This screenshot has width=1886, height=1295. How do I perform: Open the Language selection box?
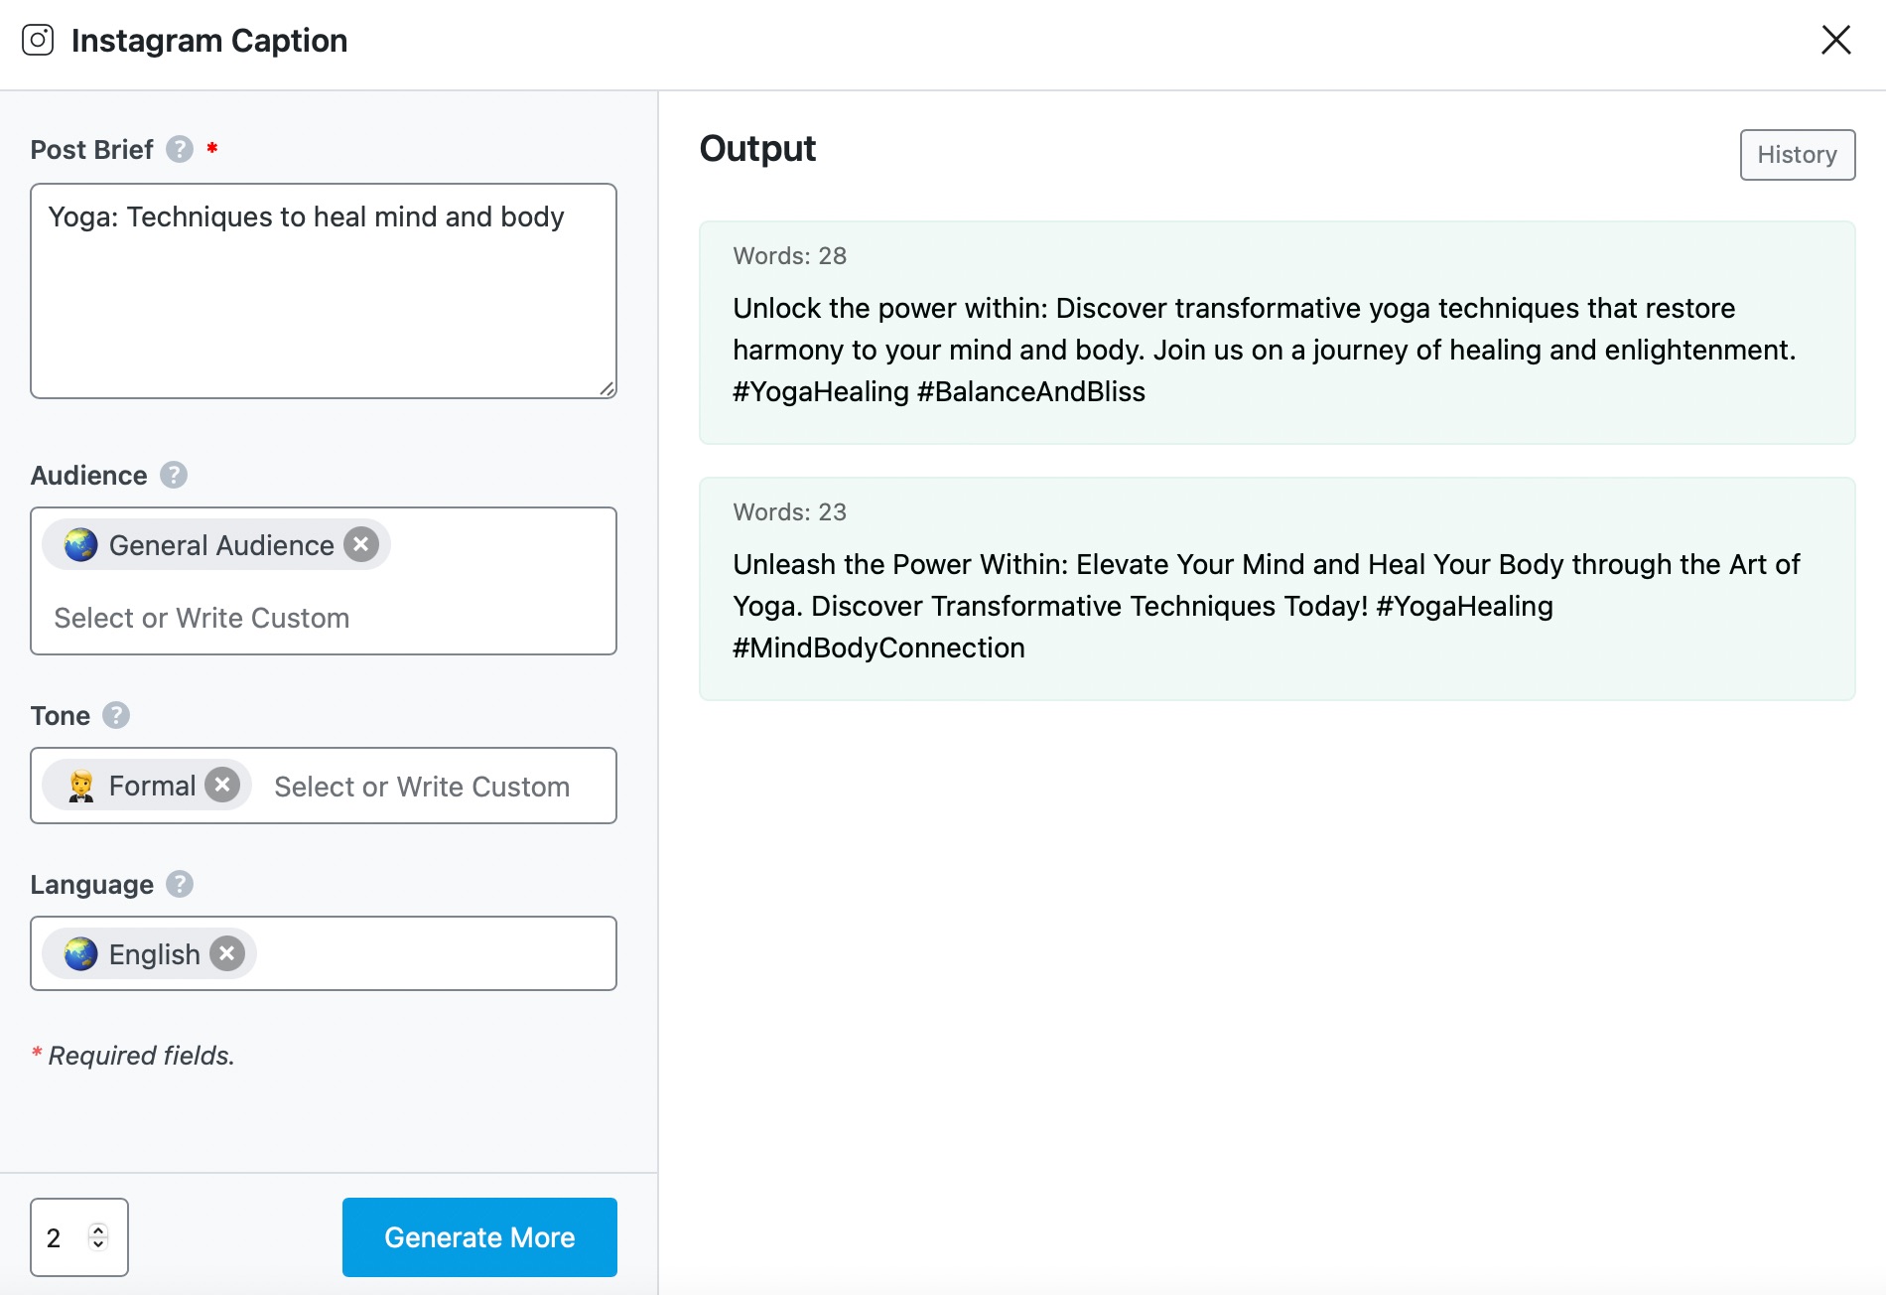tap(324, 953)
